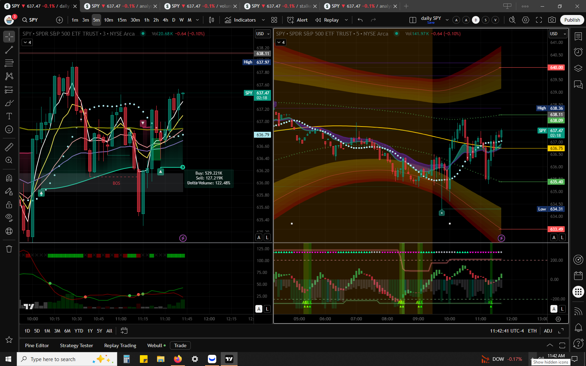Open the Indicators dialog

pos(240,20)
